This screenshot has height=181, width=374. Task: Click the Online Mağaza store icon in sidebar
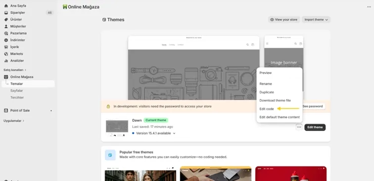click(6, 77)
